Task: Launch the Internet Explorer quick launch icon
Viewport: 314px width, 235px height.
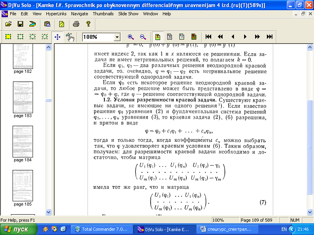Action: pyautogui.click(x=63, y=229)
